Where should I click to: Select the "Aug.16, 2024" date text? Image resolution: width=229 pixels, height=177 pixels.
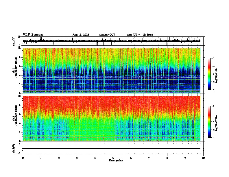pyautogui.click(x=81, y=35)
